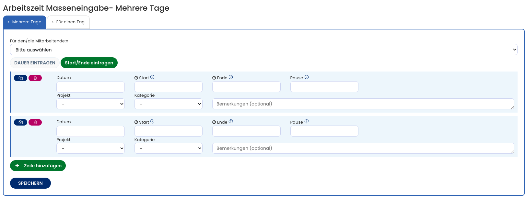
Task: Open help icon next to first Ende
Action: pos(231,77)
